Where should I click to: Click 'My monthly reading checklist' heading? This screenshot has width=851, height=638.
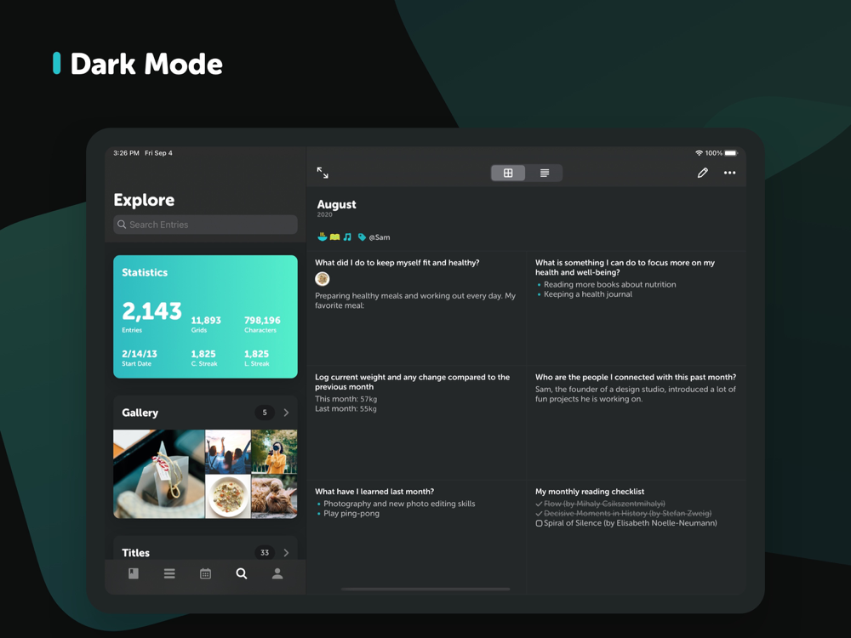point(590,492)
